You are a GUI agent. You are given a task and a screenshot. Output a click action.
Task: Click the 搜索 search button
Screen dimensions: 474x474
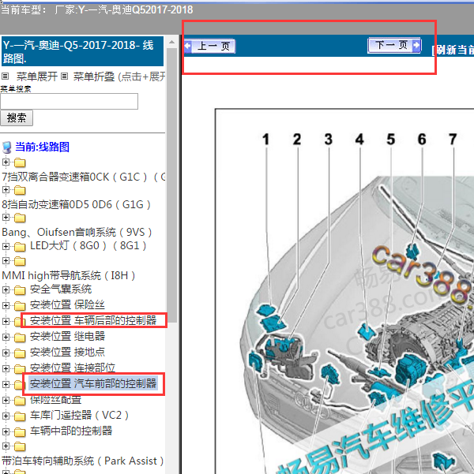click(x=17, y=118)
